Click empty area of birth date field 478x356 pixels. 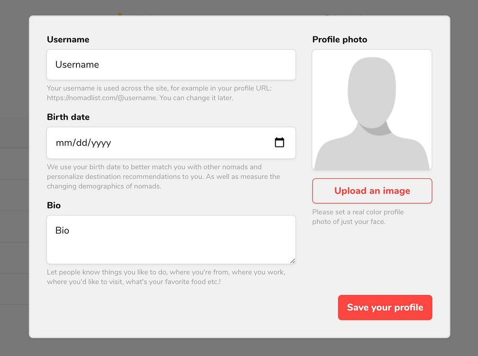click(x=191, y=143)
